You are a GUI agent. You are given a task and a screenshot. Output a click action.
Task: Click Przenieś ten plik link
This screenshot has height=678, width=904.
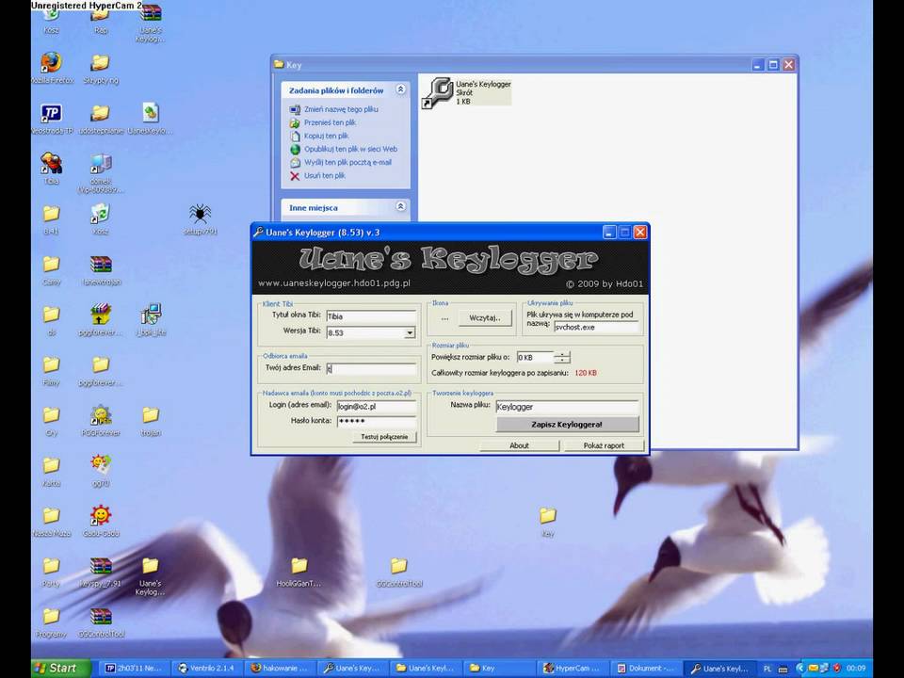point(330,122)
